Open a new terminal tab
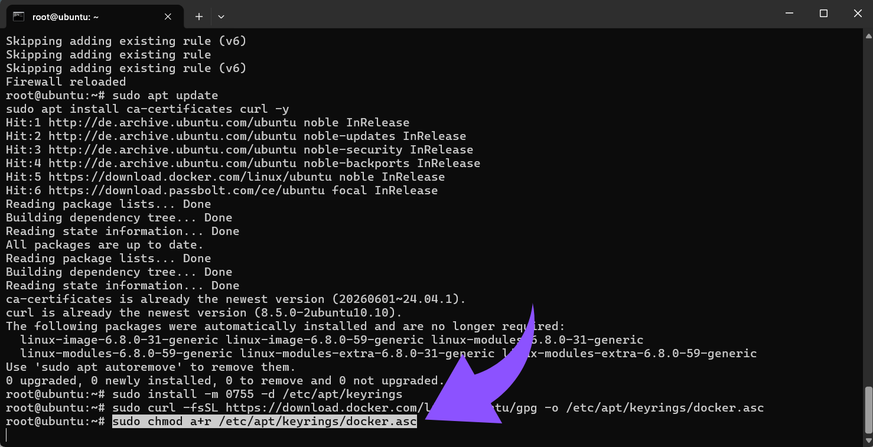873x447 pixels. coord(199,17)
